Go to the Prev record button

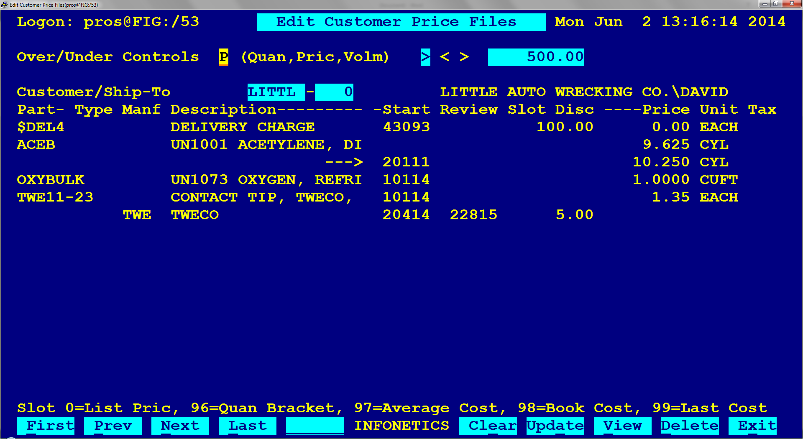[113, 426]
